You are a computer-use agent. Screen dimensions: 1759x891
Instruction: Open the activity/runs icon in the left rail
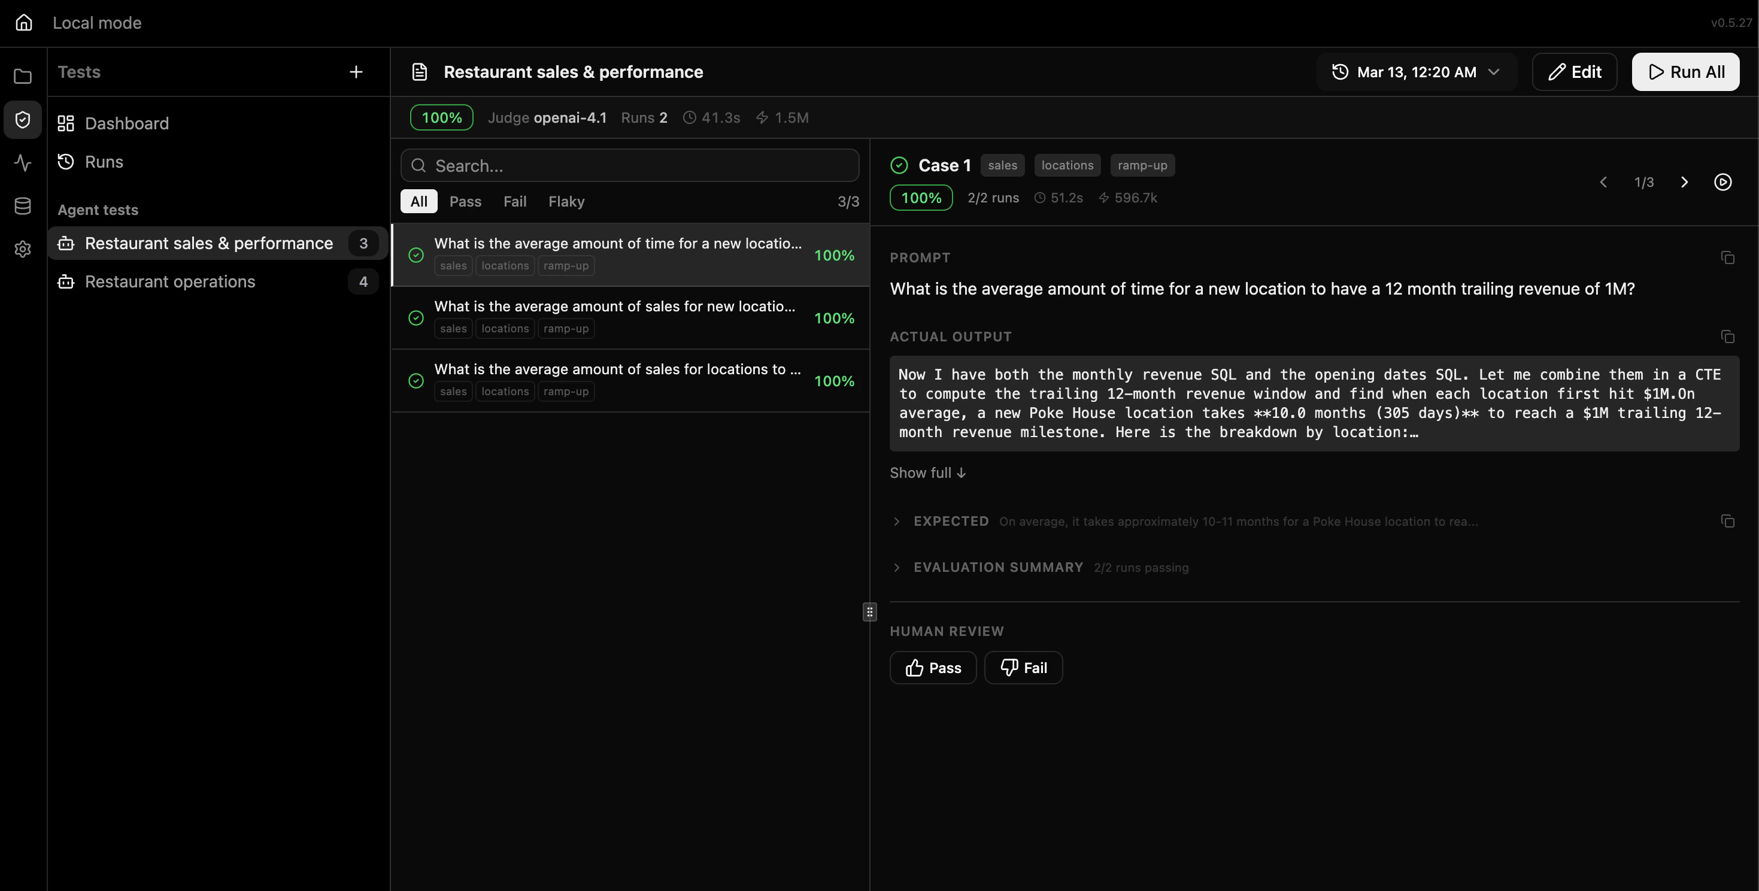23,163
